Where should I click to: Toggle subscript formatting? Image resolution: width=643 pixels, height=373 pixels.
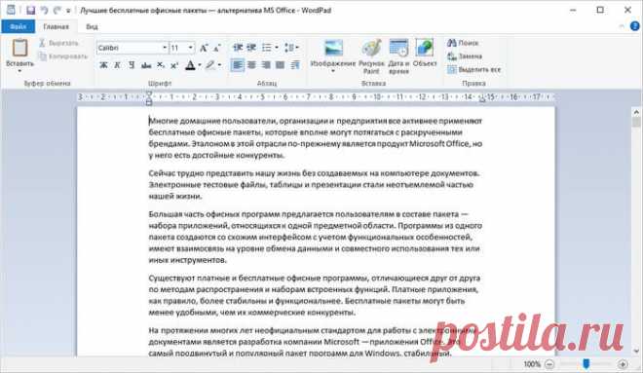(x=161, y=65)
